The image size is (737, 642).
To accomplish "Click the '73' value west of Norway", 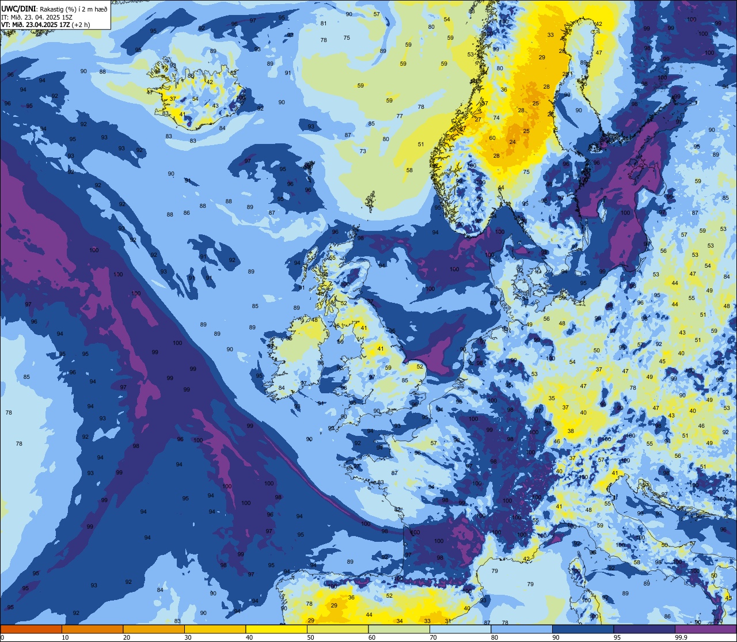I will point(363,151).
